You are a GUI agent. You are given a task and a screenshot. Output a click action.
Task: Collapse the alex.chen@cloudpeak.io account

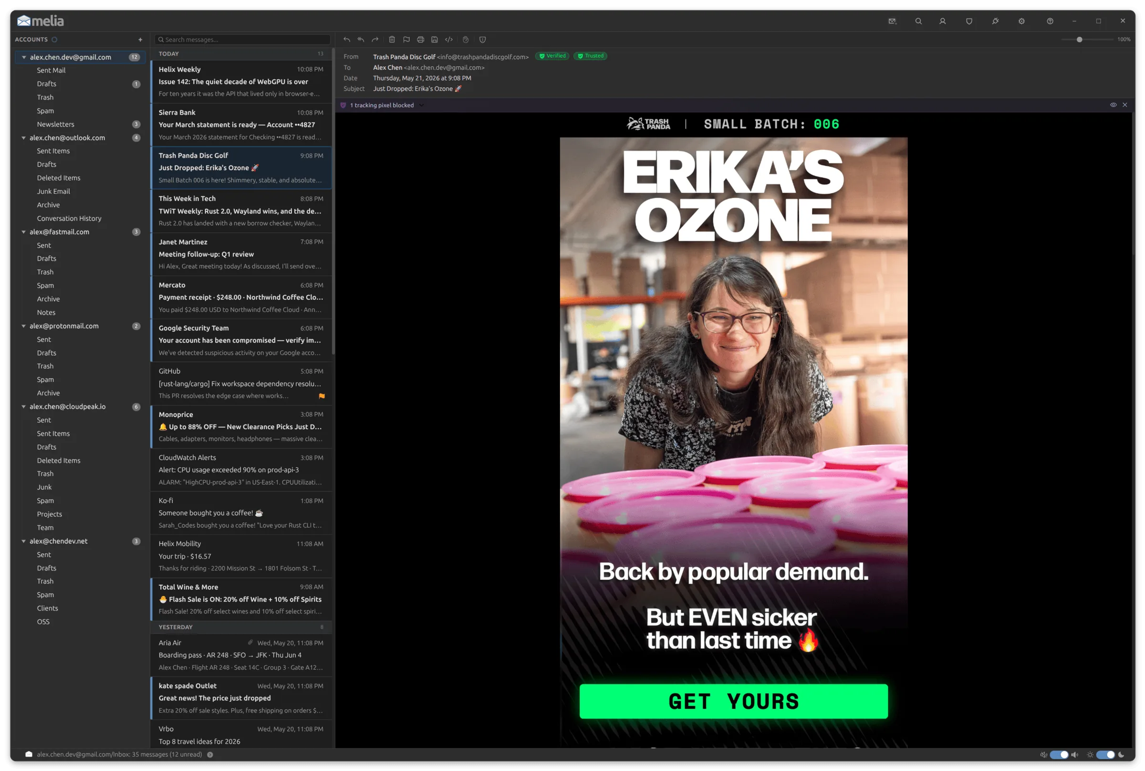23,407
